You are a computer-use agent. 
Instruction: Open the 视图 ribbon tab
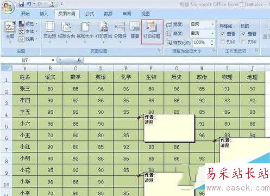pyautogui.click(x=146, y=14)
